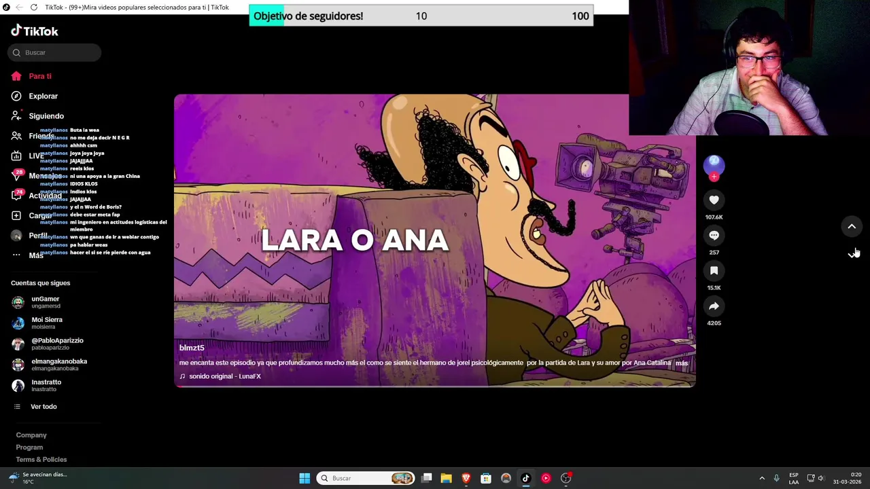Open the clock and date flyout

coord(848,478)
